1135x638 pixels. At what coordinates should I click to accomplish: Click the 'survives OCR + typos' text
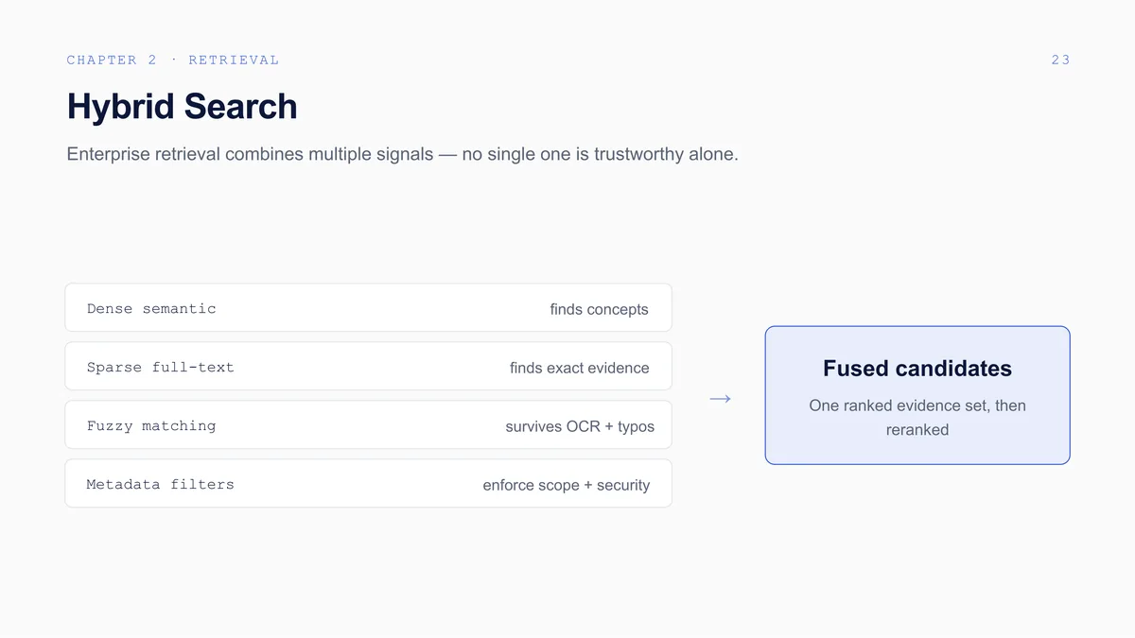tap(580, 426)
